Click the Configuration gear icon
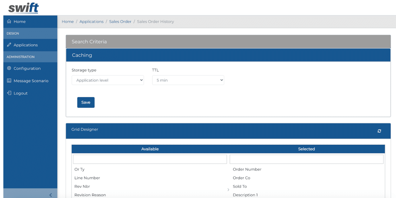The height and width of the screenshot is (198, 396). [9, 68]
